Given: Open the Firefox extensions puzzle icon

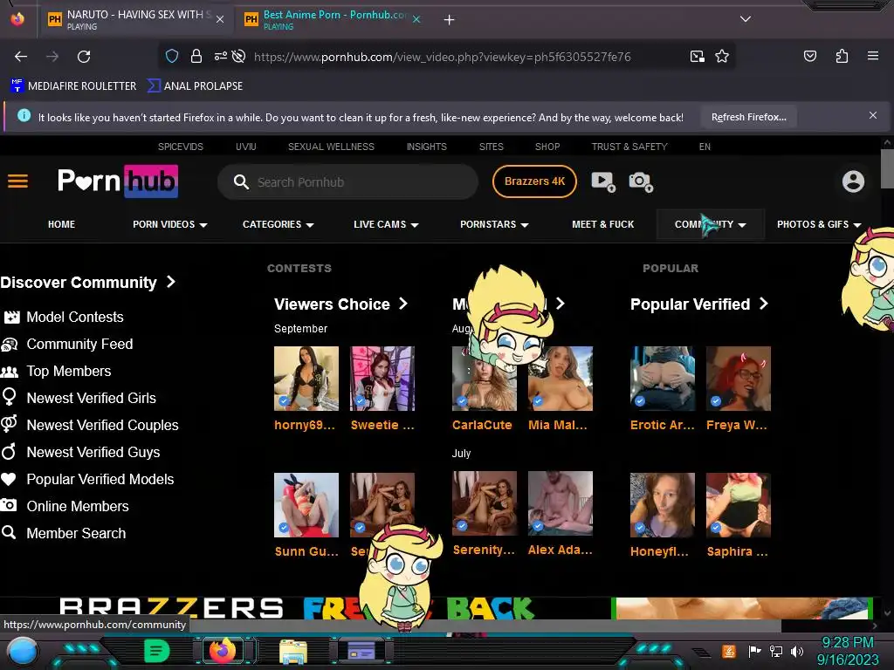Looking at the screenshot, I should click(x=842, y=56).
